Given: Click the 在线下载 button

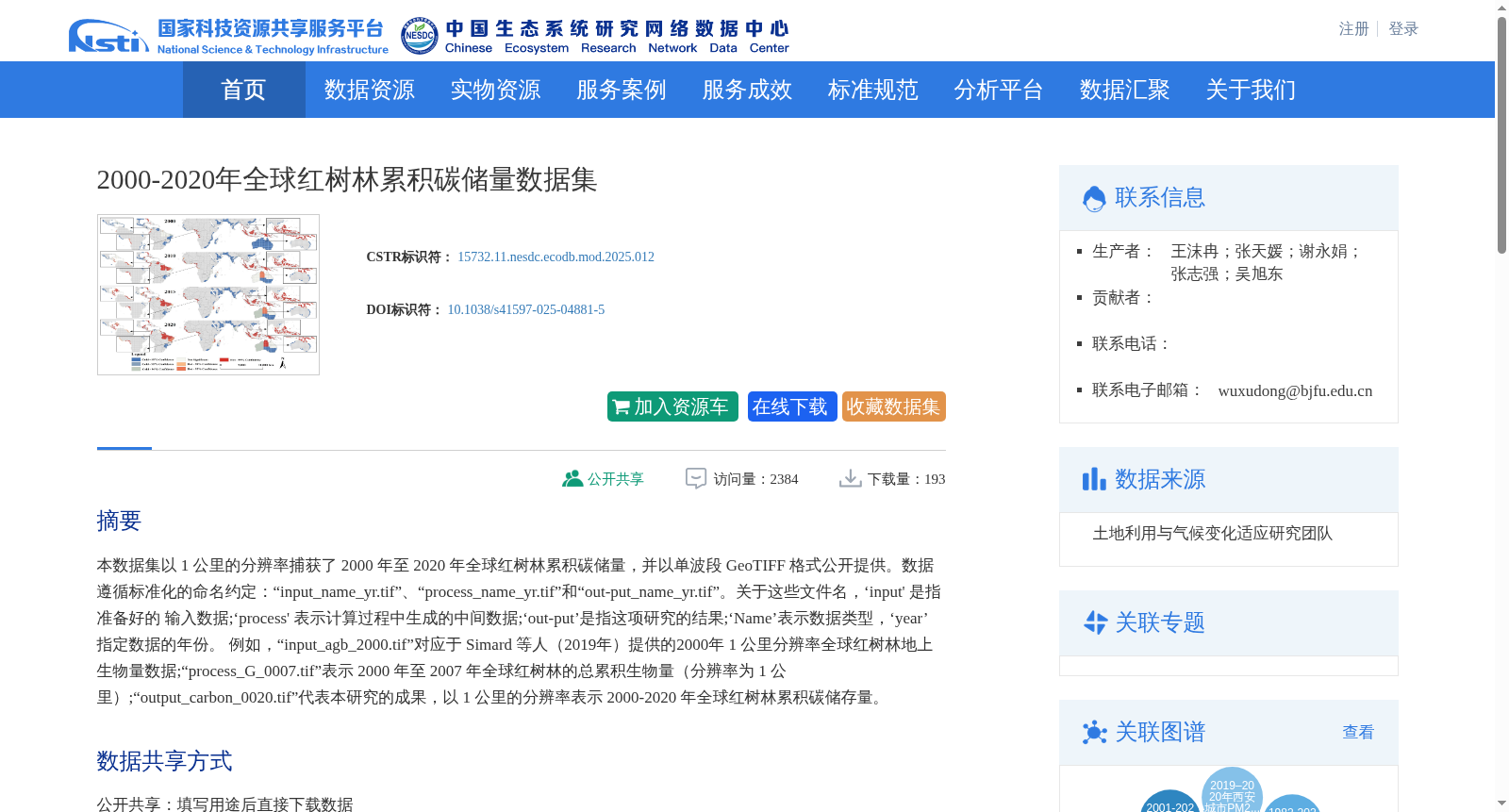Looking at the screenshot, I should coord(792,406).
